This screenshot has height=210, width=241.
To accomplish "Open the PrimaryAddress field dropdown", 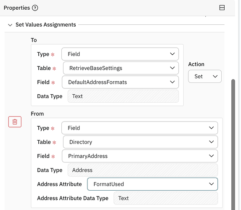I will (140, 156).
